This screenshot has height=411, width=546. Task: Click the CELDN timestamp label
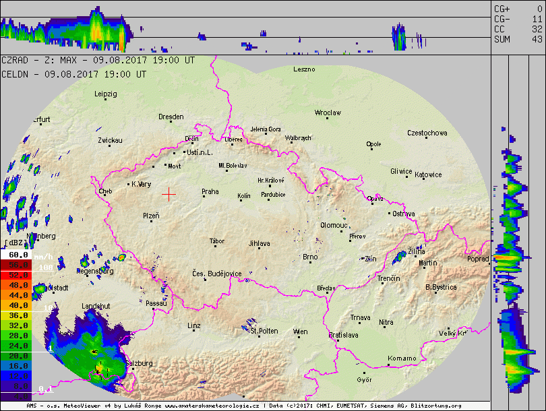point(74,73)
